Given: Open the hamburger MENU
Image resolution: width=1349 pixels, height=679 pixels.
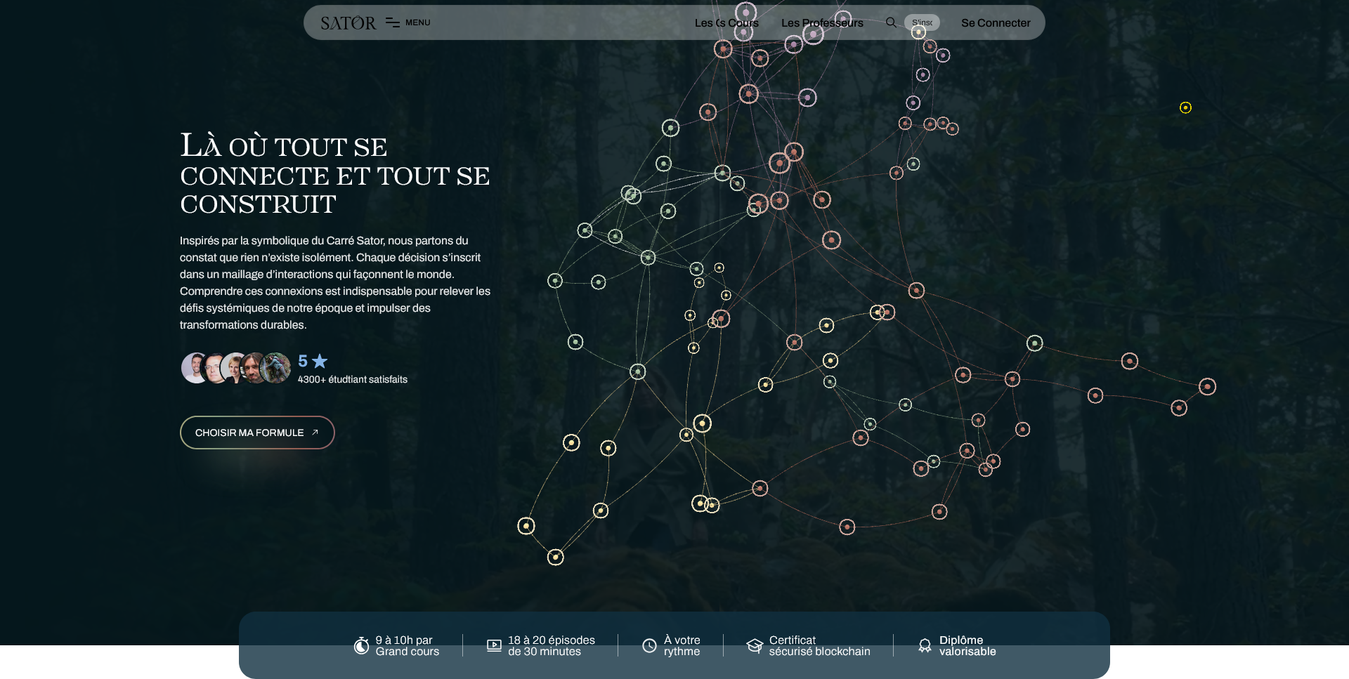Looking at the screenshot, I should (x=408, y=22).
